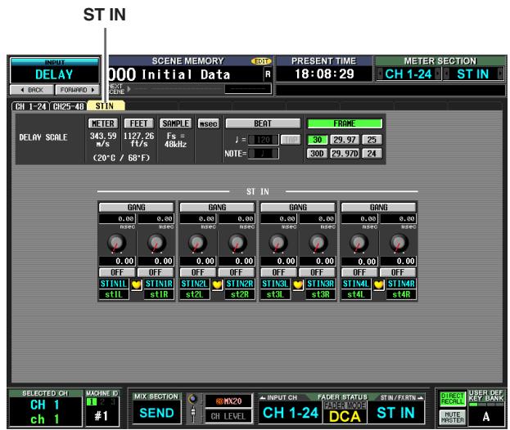Viewport: 510px width, 430px height.
Task: Click ST IN in Fader Status
Action: click(396, 413)
